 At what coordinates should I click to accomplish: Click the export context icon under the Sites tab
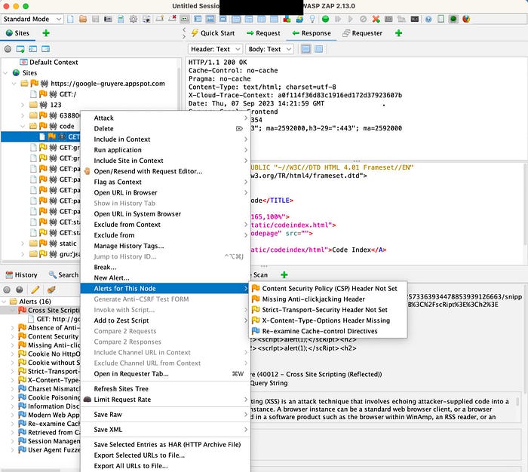pos(45,49)
